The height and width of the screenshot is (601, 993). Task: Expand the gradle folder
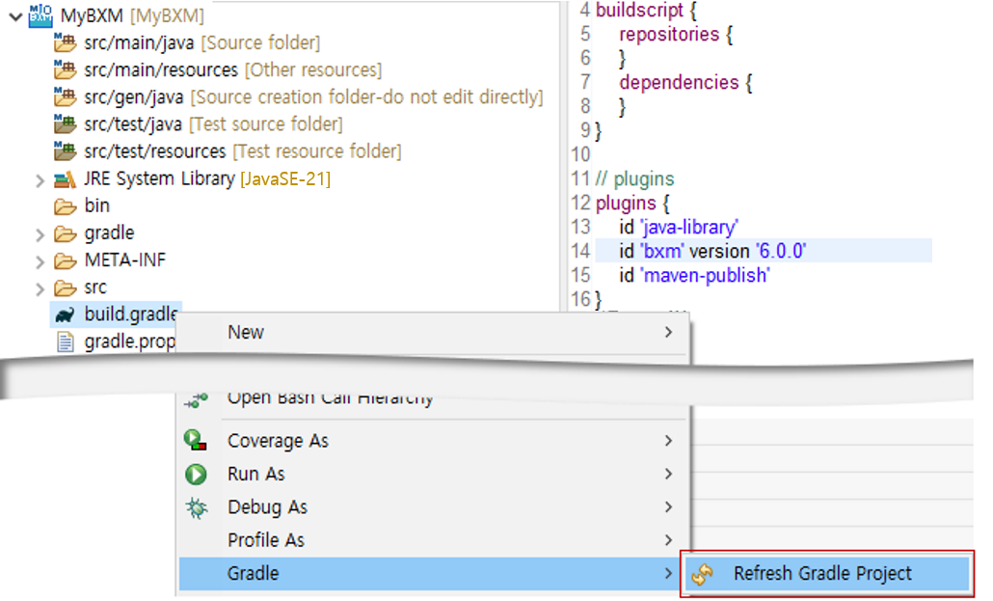tap(40, 233)
